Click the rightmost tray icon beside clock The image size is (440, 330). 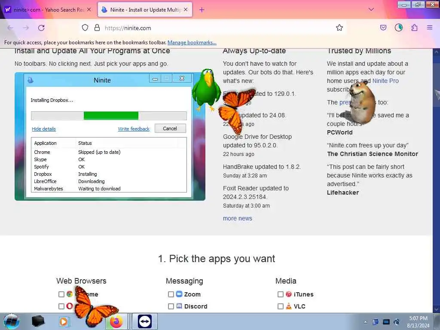tap(397, 322)
